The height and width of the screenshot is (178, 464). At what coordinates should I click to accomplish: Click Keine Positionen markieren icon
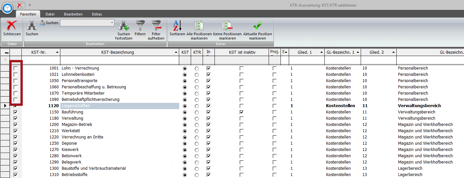click(x=227, y=26)
